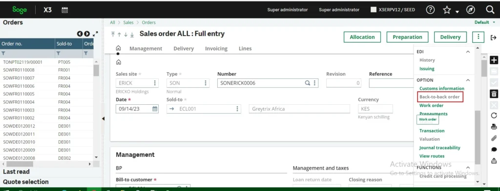Select Customs information menu option
The height and width of the screenshot is (191, 500).
coord(441,89)
